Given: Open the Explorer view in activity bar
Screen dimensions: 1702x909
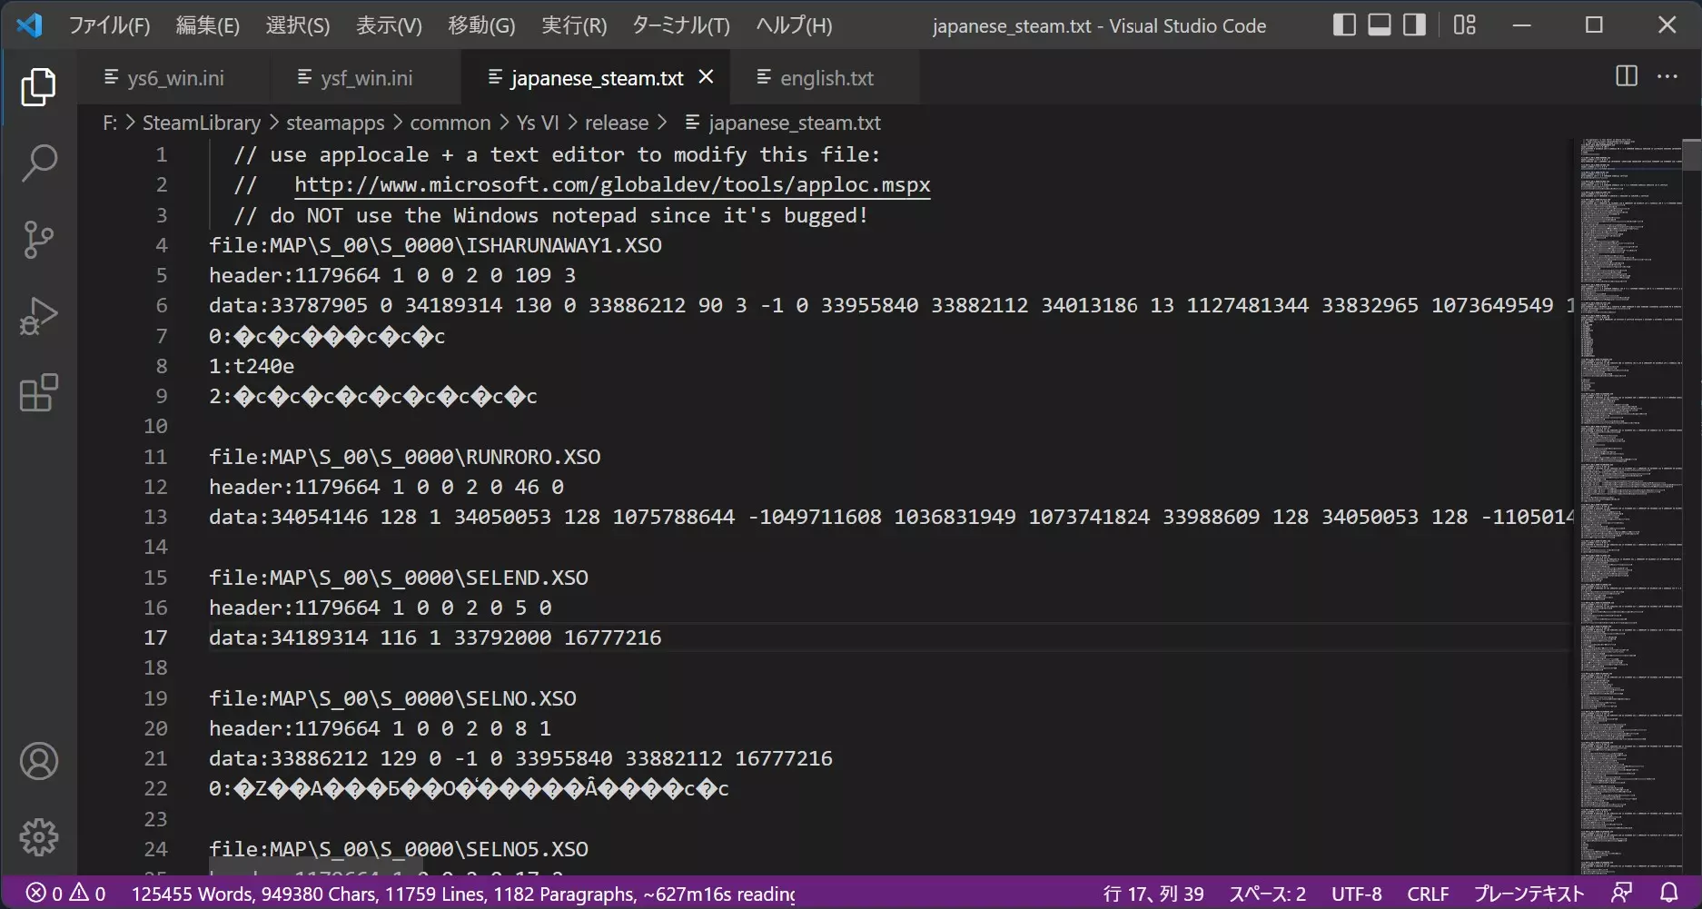Looking at the screenshot, I should coord(38,87).
